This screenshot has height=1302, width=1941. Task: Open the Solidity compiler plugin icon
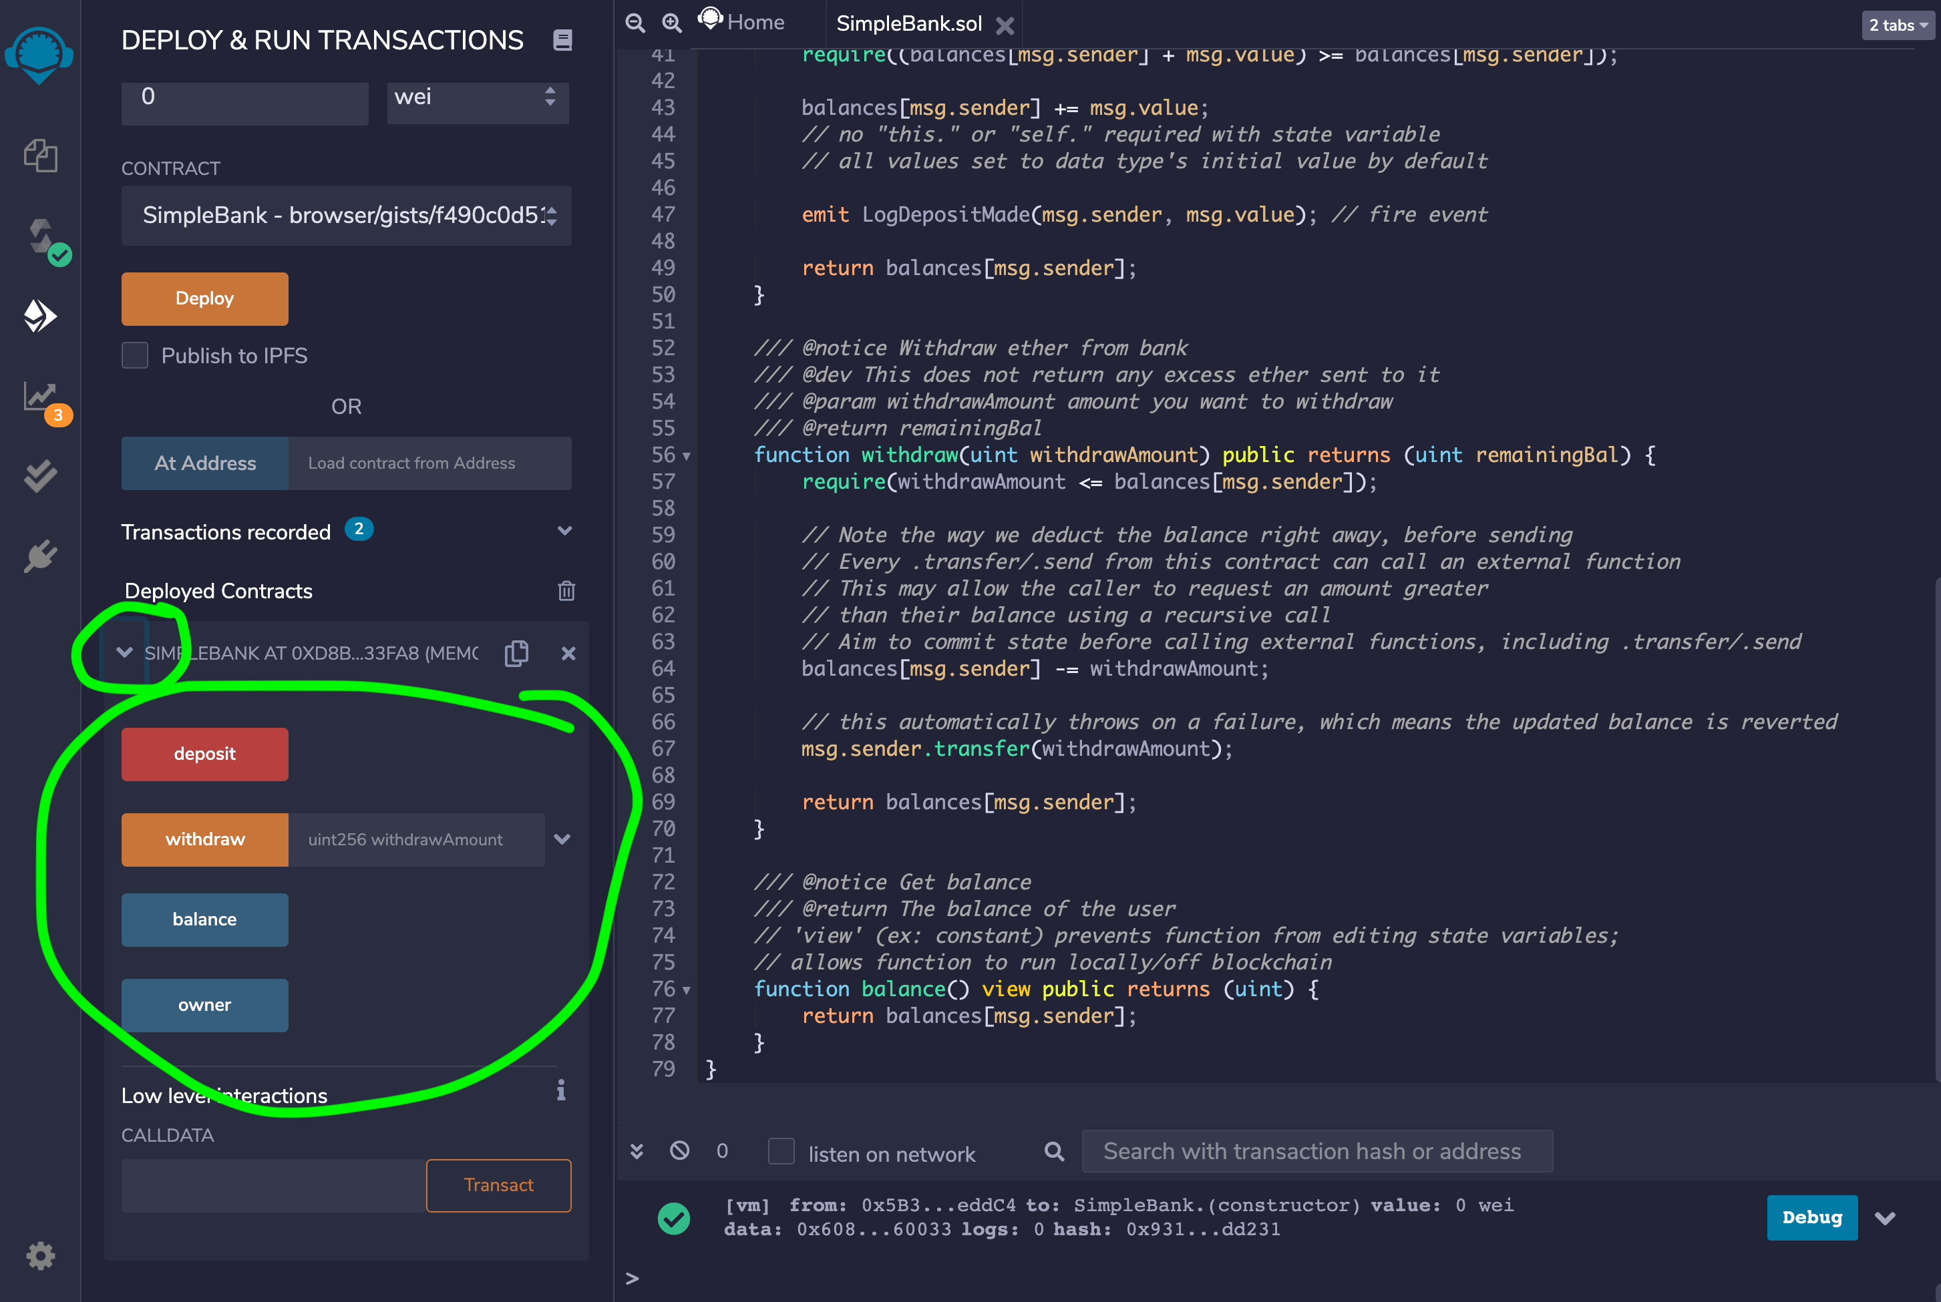41,238
